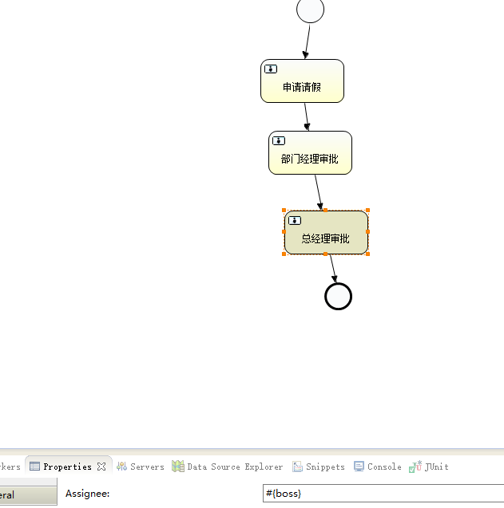Open the Servers tab
504x508 pixels.
point(141,467)
